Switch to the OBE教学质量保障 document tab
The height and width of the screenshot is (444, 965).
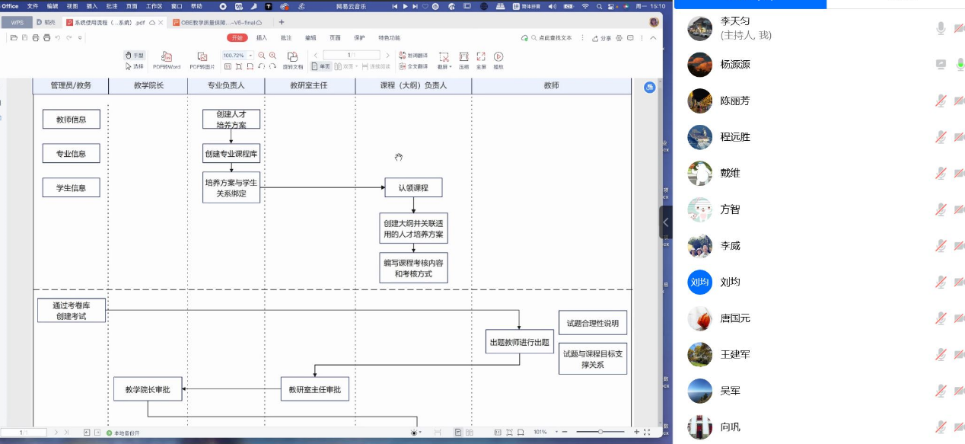(217, 23)
